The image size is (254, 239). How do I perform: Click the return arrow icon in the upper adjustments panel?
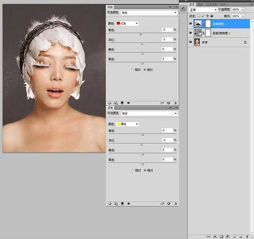(x=109, y=102)
